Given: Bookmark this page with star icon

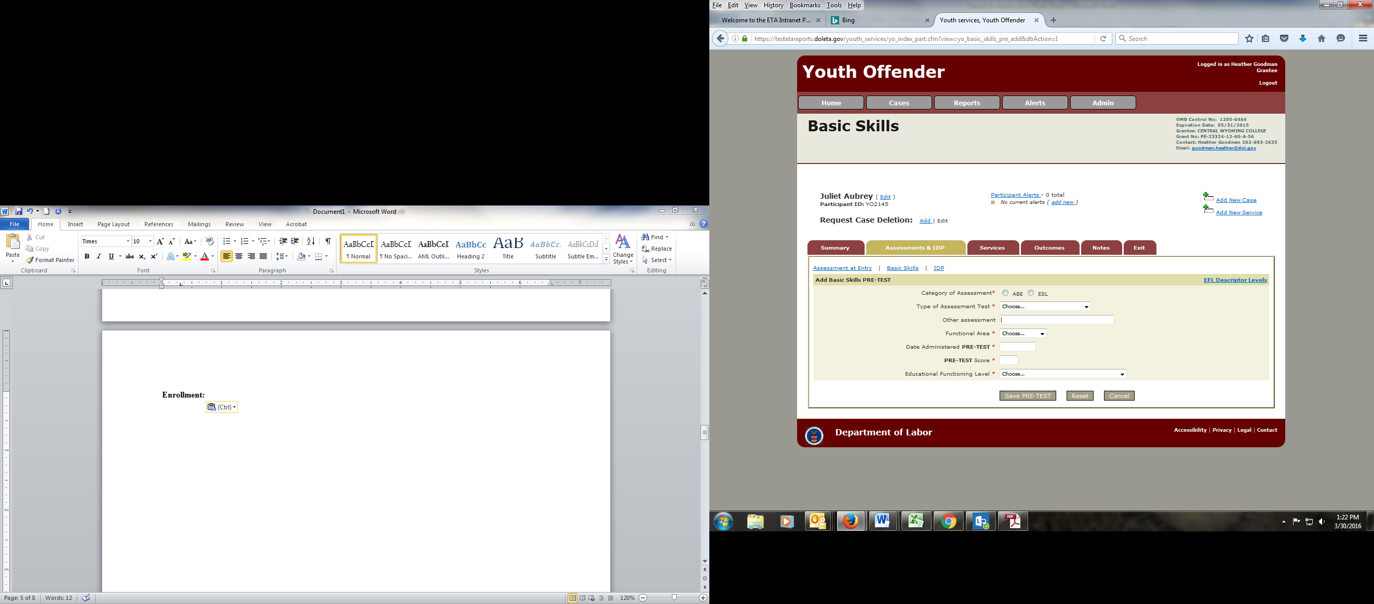Looking at the screenshot, I should [1249, 38].
